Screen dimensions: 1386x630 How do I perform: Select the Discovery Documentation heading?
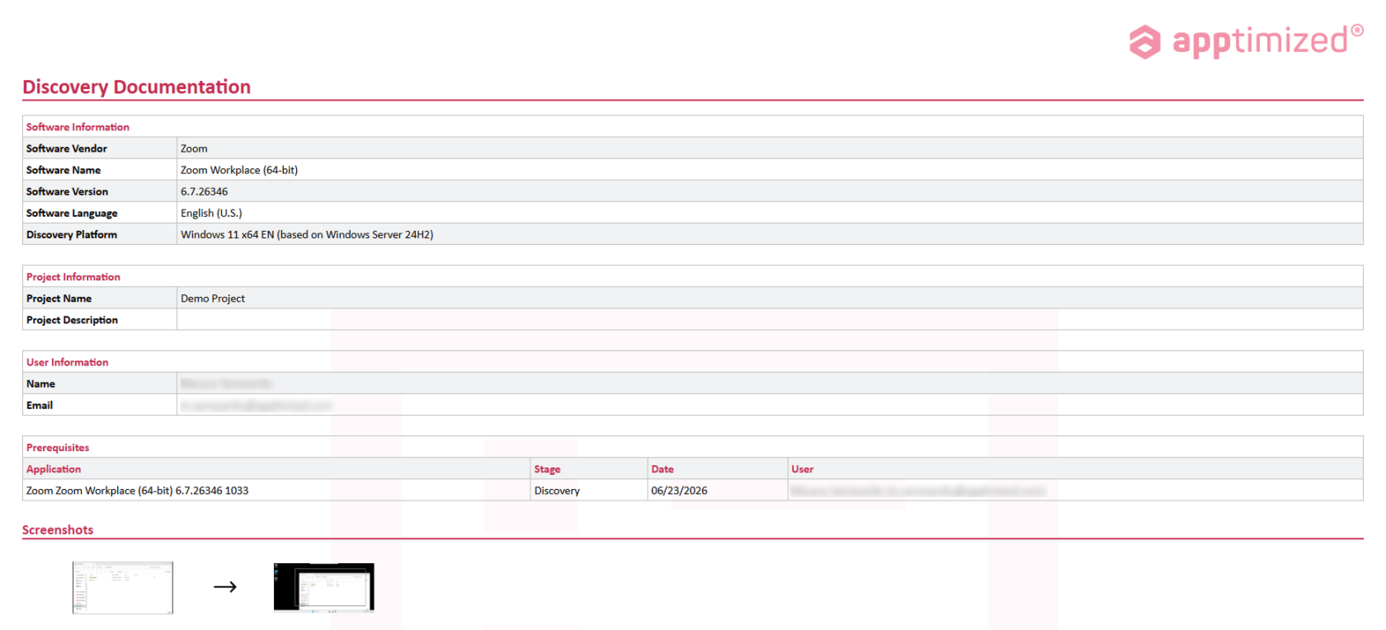coord(136,87)
